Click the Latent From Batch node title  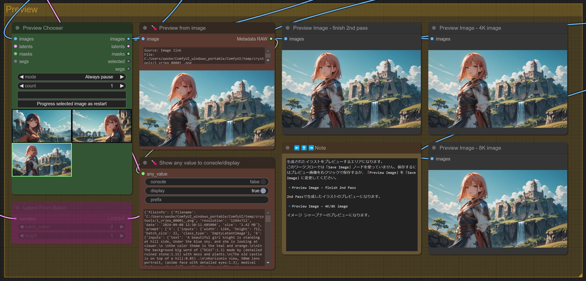[45, 208]
